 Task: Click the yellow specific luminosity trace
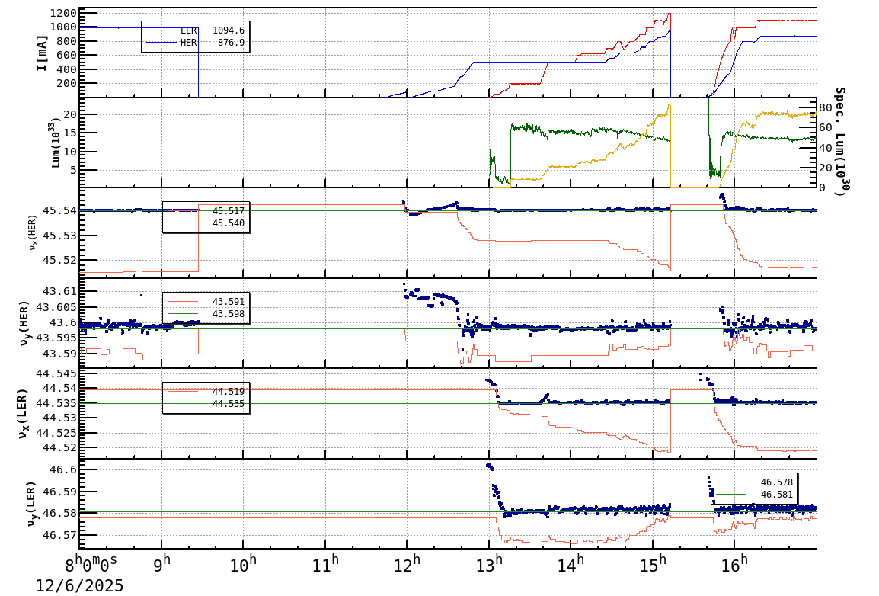coord(594,160)
